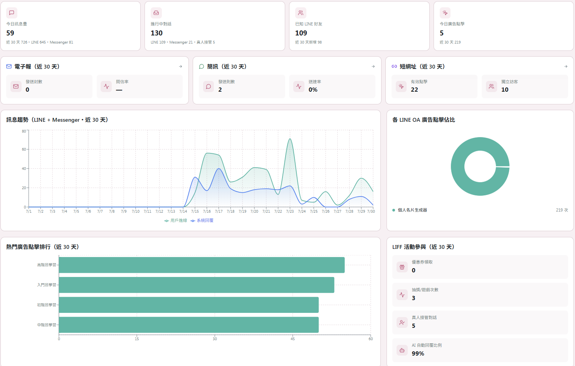This screenshot has width=575, height=366.
Task: Click the 今日訊息量 chat bubble icon
Action: tap(12, 13)
